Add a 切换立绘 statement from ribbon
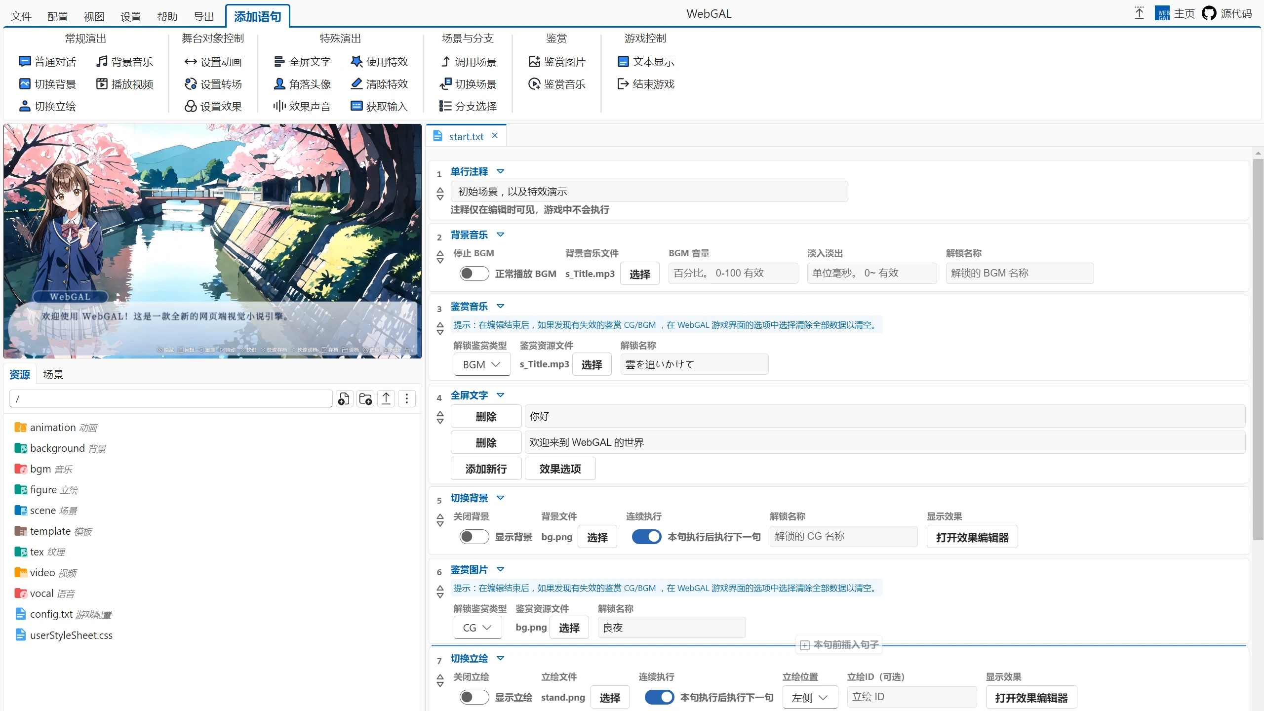The image size is (1264, 711). click(47, 106)
